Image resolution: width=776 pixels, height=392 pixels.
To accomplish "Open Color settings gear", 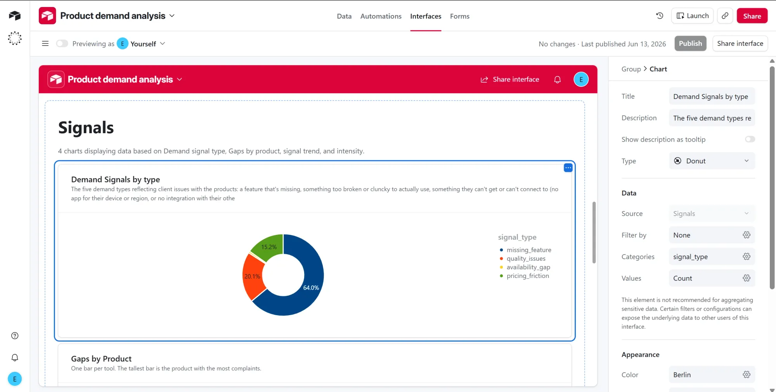I will tap(747, 375).
